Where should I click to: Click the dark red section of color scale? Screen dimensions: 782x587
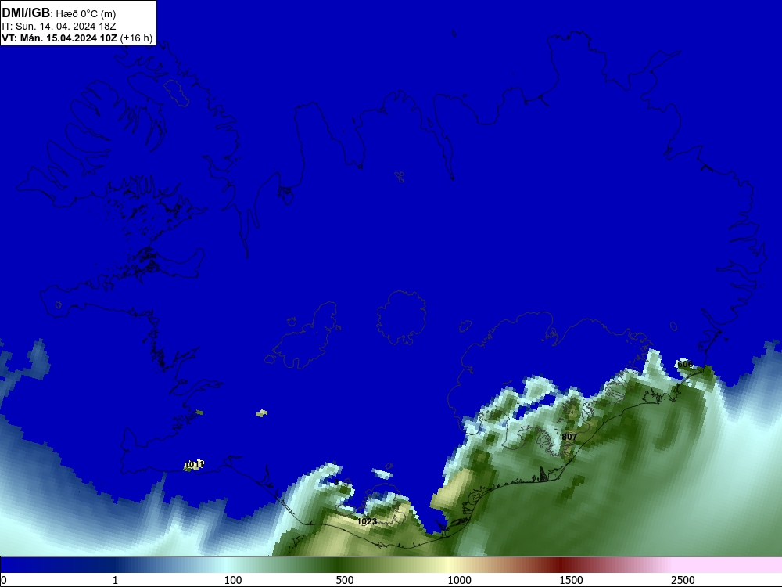(561, 565)
